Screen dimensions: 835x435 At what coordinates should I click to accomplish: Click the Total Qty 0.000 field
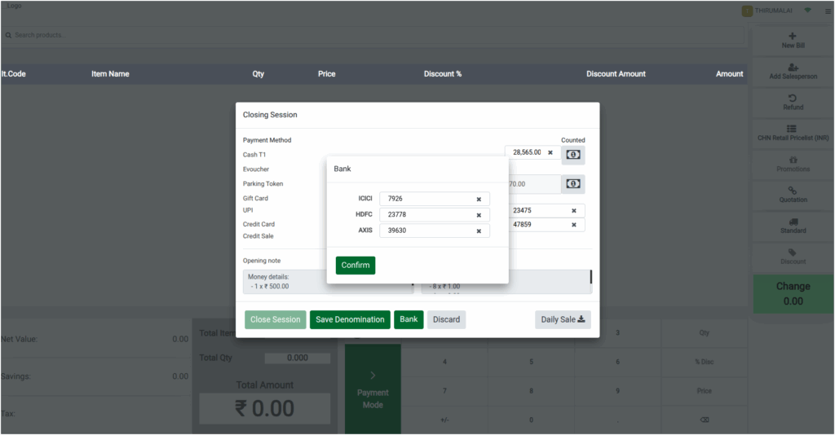(x=297, y=358)
